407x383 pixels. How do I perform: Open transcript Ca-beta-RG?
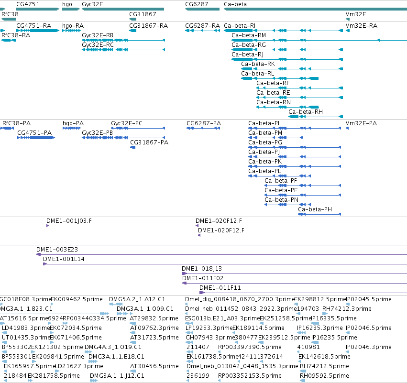[x=249, y=45]
